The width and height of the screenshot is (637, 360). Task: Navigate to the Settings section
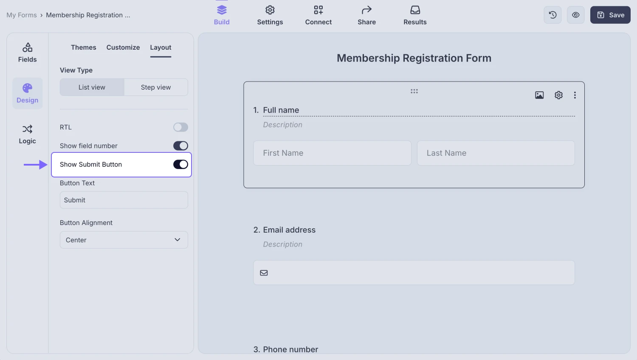click(x=270, y=15)
